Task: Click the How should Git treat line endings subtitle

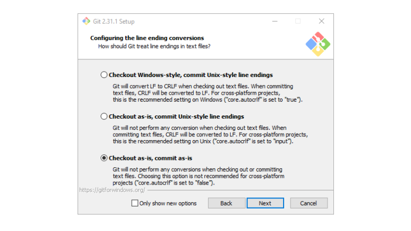Action: tap(154, 47)
